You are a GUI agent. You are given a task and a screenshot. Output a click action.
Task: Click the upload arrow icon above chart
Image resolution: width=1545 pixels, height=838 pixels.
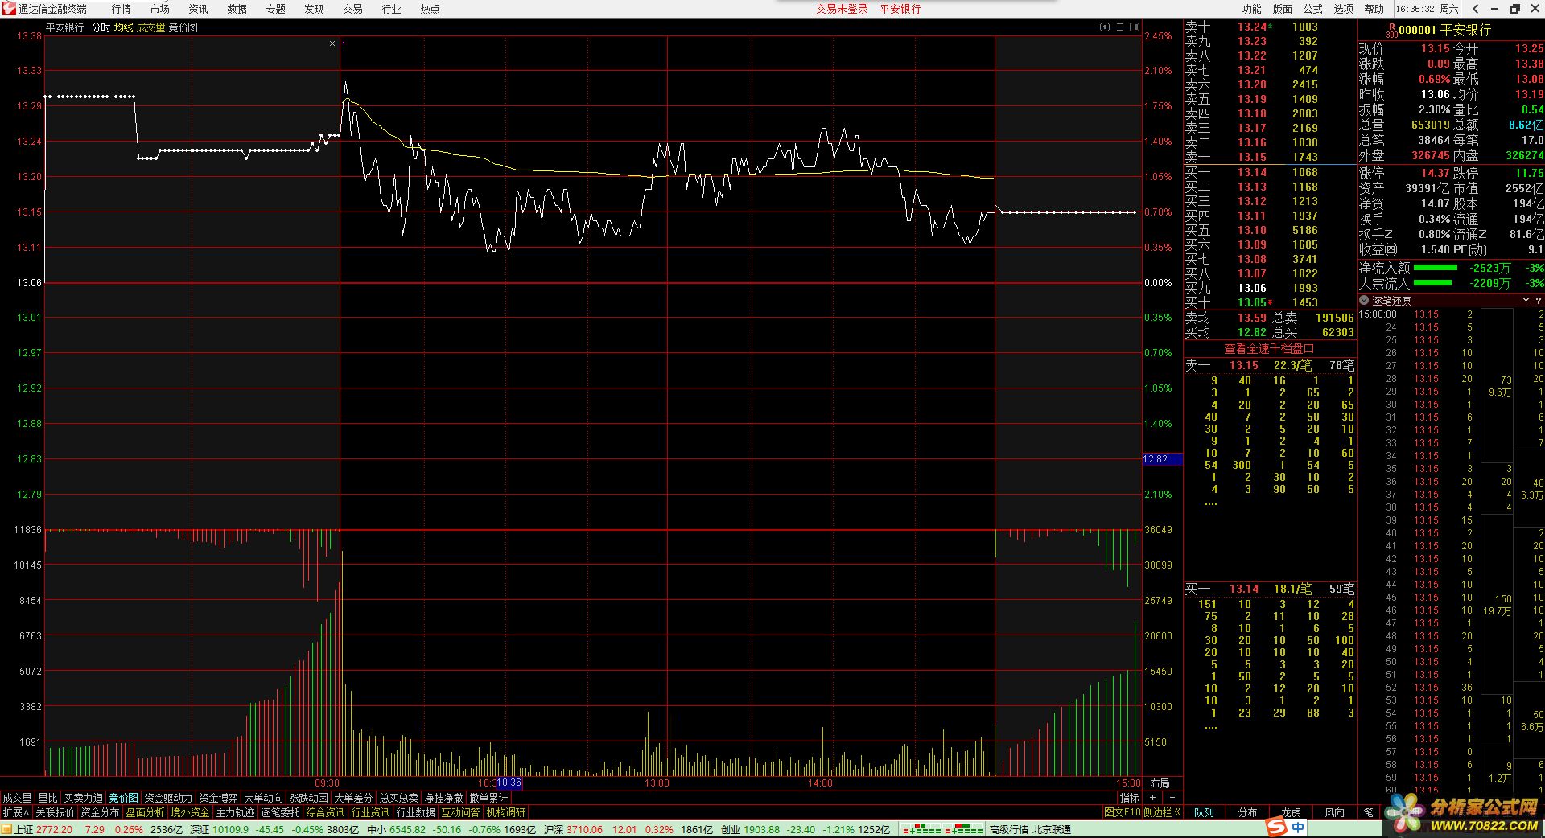(x=1105, y=27)
